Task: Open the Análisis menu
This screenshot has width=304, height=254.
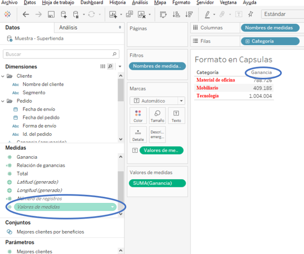Action: pos(140,3)
